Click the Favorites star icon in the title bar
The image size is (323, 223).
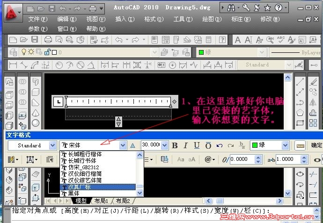pyautogui.click(x=267, y=8)
